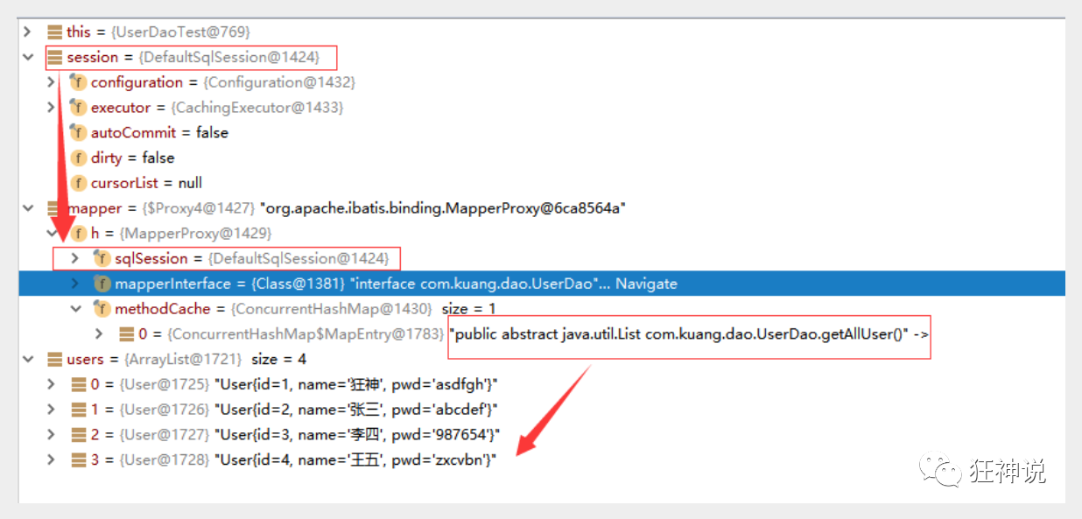Select the User id=4 pwd='zxcvbn' value
The width and height of the screenshot is (1082, 519).
[356, 459]
